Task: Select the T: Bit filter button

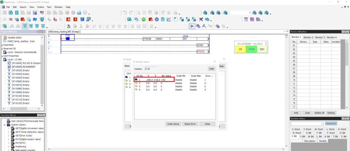Action: pos(335,136)
